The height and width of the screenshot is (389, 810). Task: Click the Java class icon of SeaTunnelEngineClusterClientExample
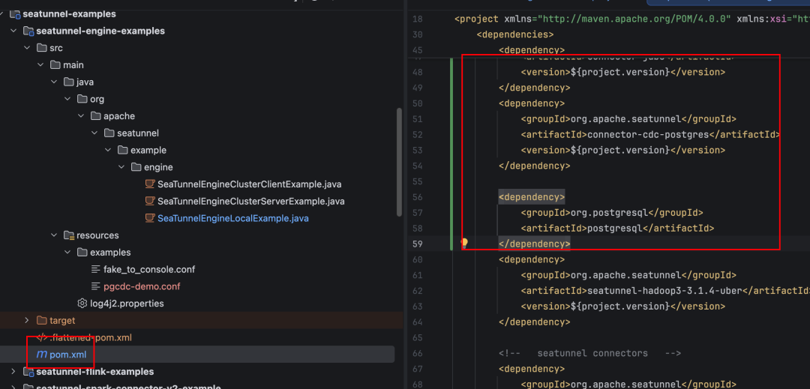point(150,184)
